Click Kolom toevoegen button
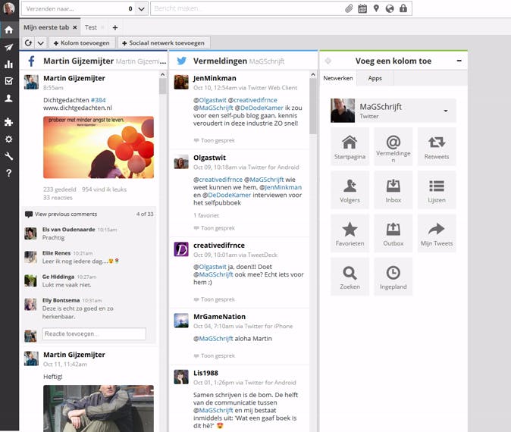Screen dimensions: 511x432 [x=81, y=42]
